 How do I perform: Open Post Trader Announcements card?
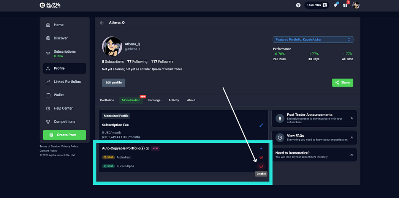click(314, 118)
